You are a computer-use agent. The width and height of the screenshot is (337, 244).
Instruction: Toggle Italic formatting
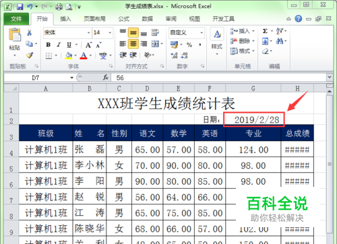(x=59, y=45)
